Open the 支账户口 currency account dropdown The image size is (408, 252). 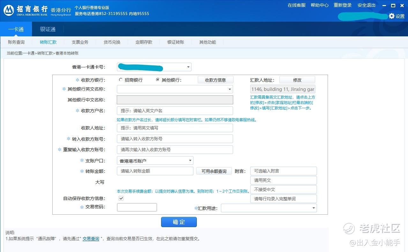190,160
